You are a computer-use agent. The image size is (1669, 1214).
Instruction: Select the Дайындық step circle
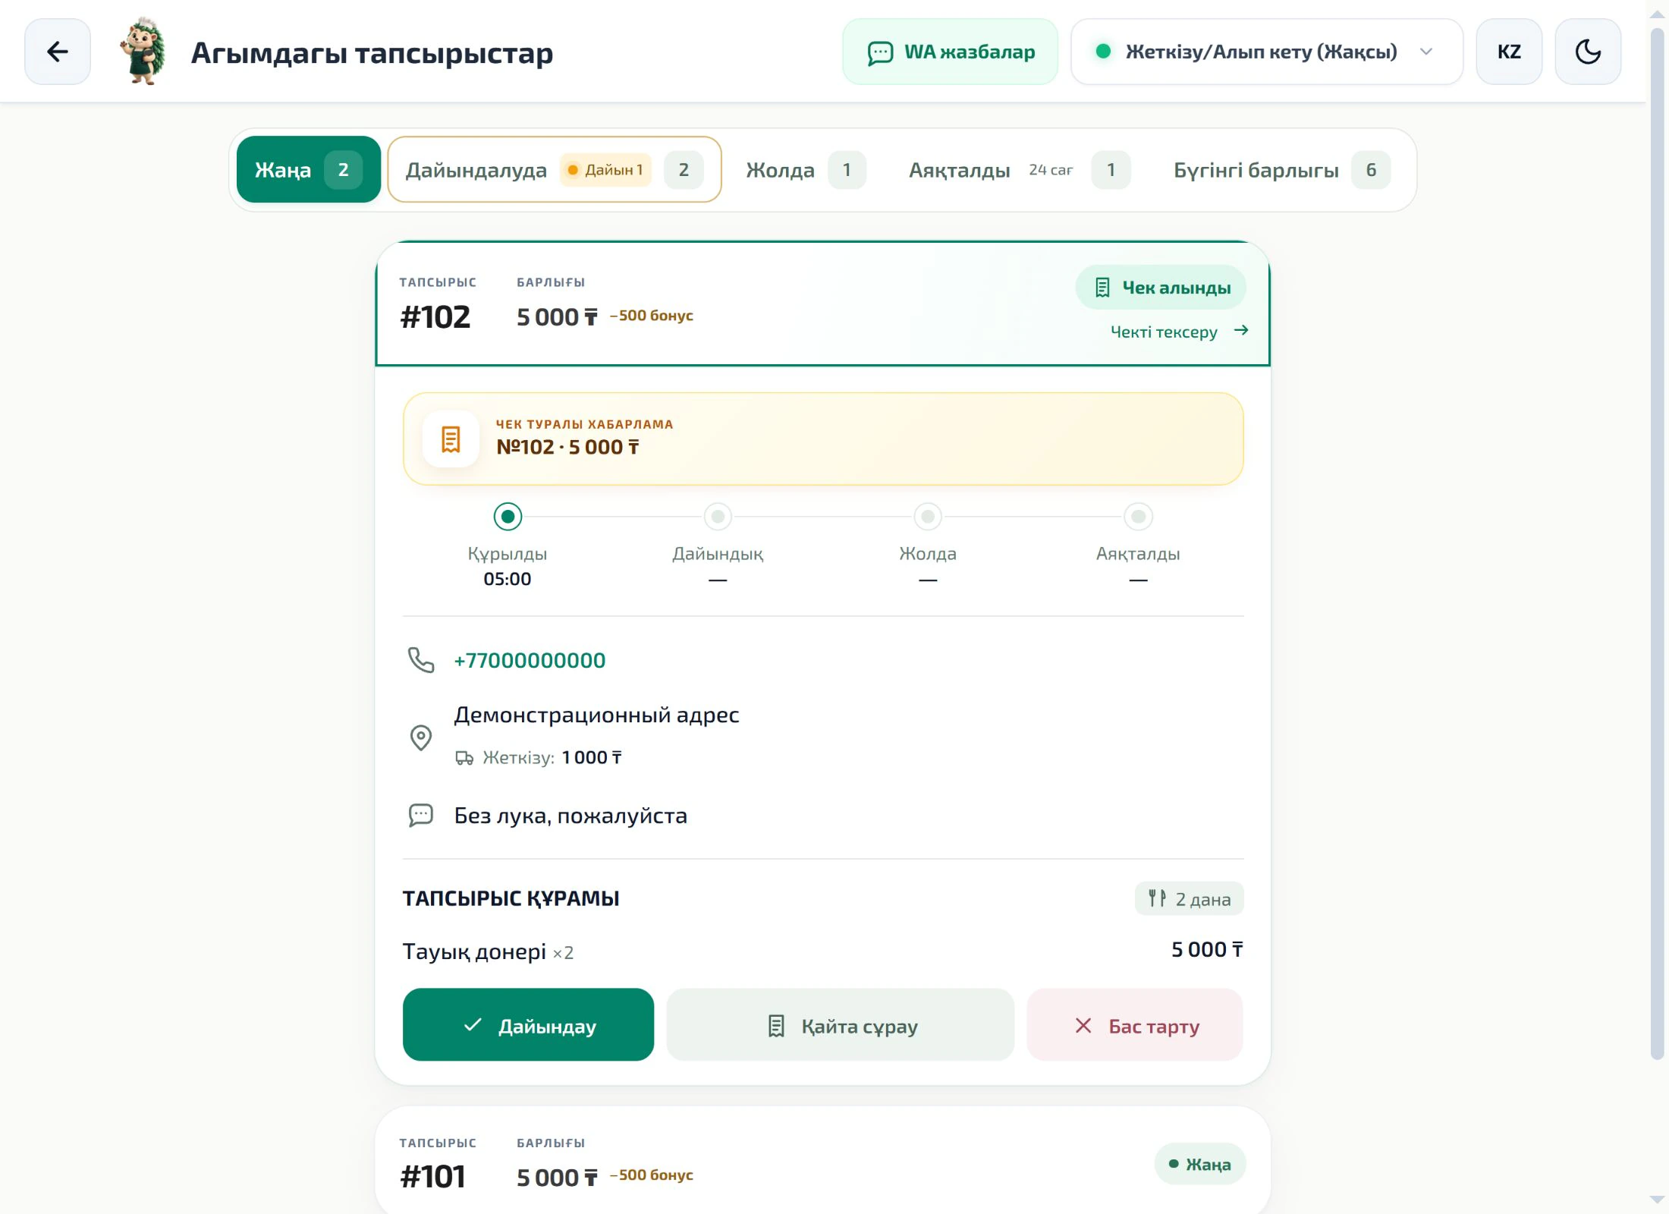[x=718, y=517]
